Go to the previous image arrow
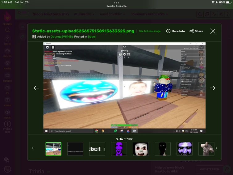 click(x=36, y=88)
